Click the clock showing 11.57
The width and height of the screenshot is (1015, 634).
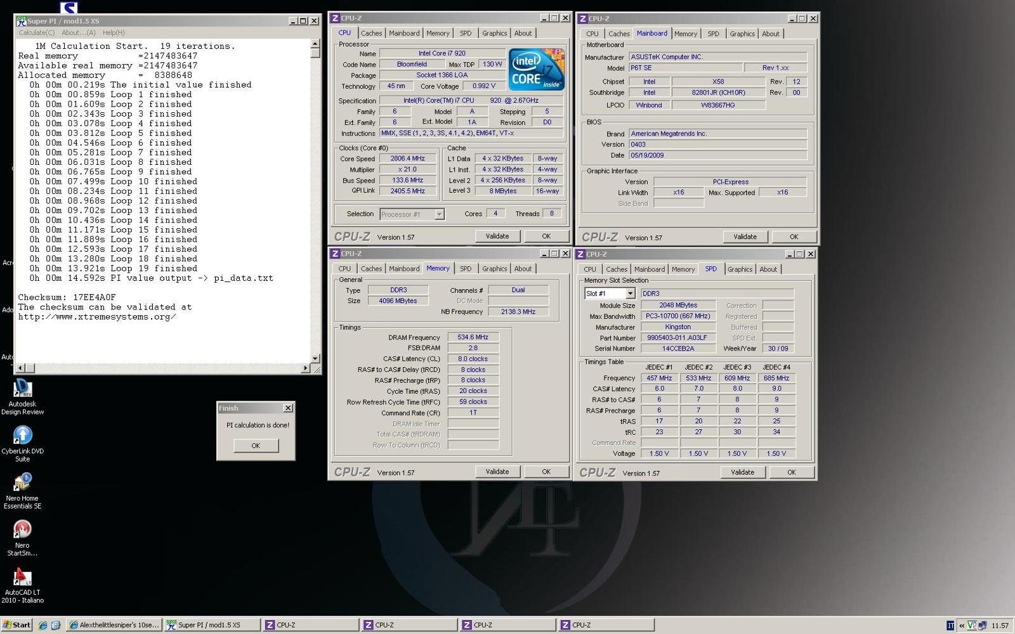(1000, 626)
